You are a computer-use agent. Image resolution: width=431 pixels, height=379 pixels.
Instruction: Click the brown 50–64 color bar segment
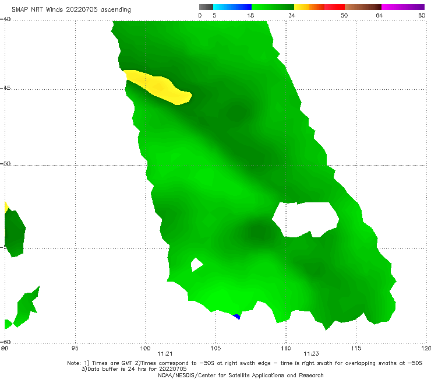363,7
